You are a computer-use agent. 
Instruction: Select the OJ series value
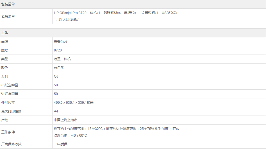pos(56,76)
